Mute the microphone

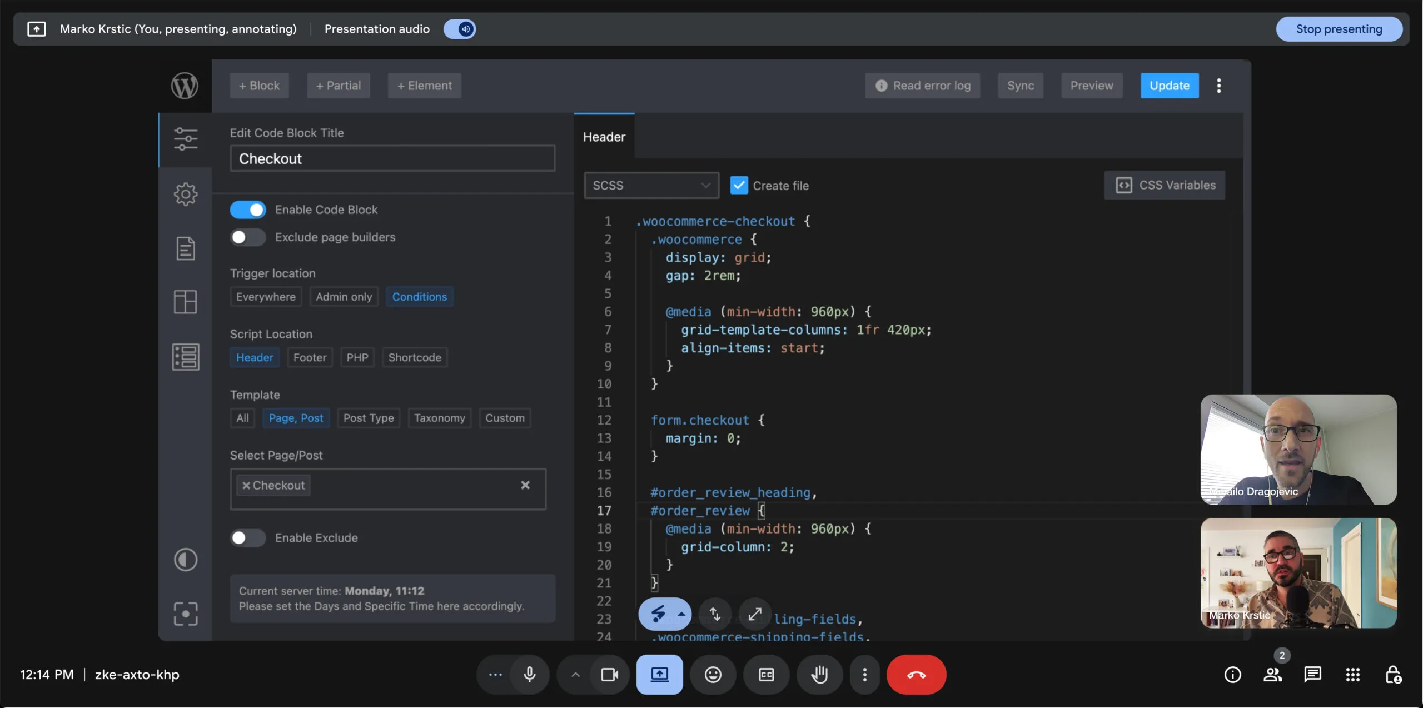coord(529,674)
